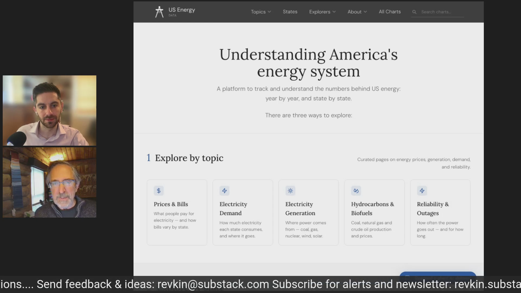Expand the About dropdown menu
The image size is (521, 293).
[357, 12]
